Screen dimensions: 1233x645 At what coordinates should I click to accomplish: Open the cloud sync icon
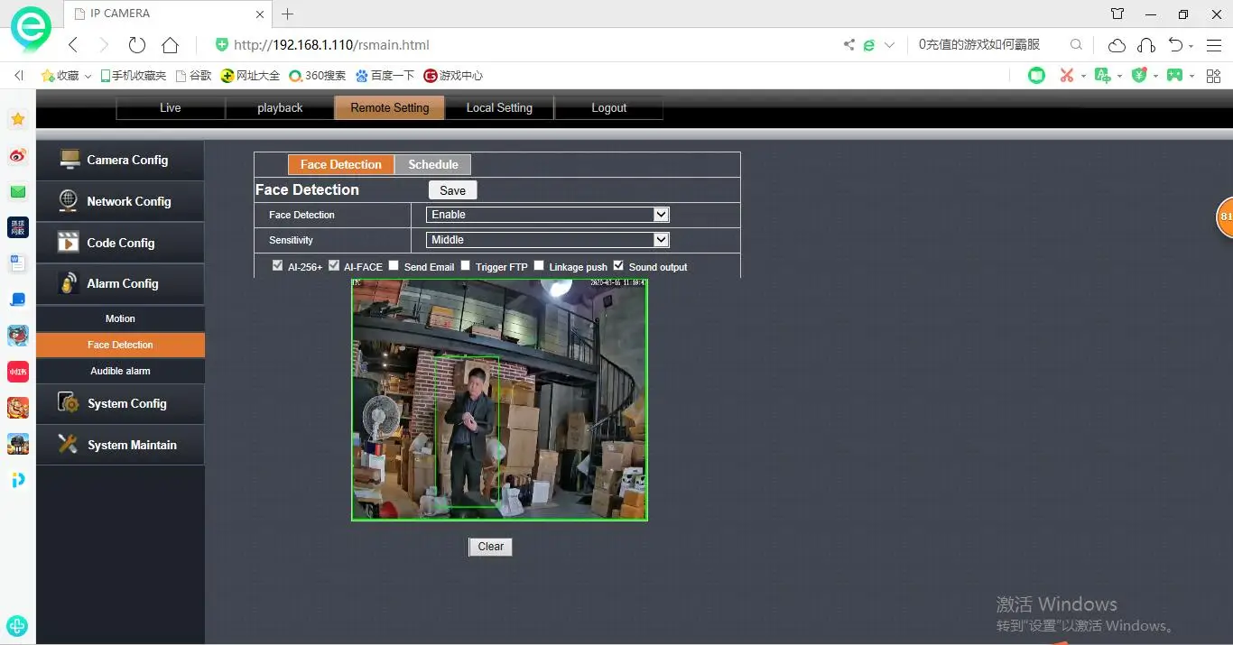(1117, 45)
